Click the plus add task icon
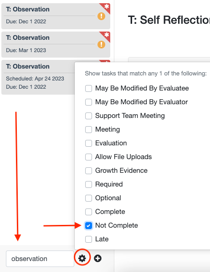The width and height of the screenshot is (210, 272). point(97,258)
